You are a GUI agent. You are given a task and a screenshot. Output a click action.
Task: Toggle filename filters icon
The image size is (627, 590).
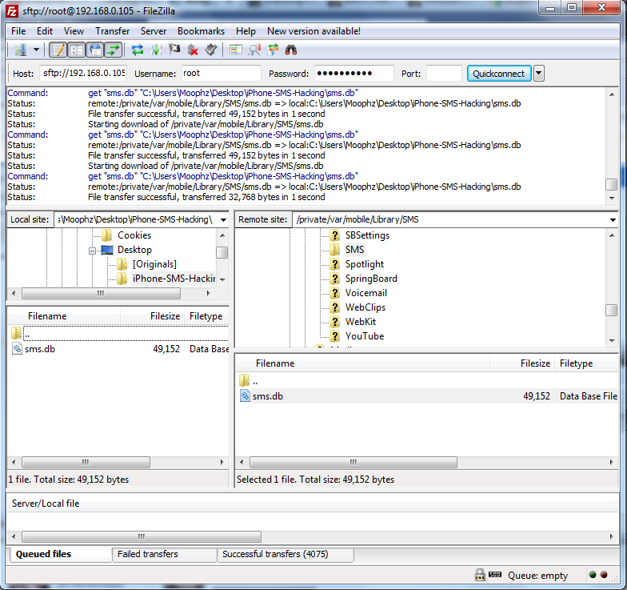pos(254,50)
